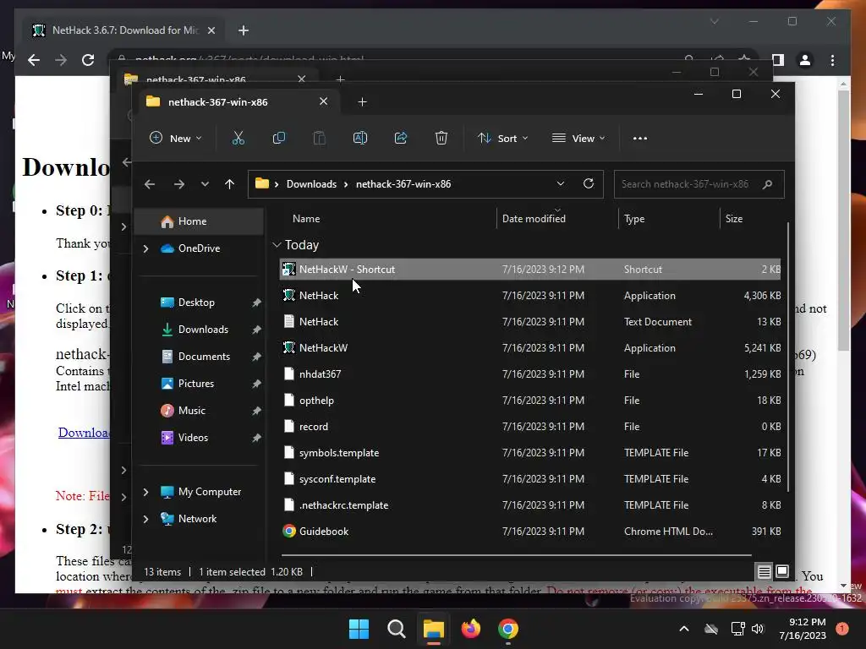Select the nhdat367 file
Image resolution: width=866 pixels, height=649 pixels.
pyautogui.click(x=530, y=374)
